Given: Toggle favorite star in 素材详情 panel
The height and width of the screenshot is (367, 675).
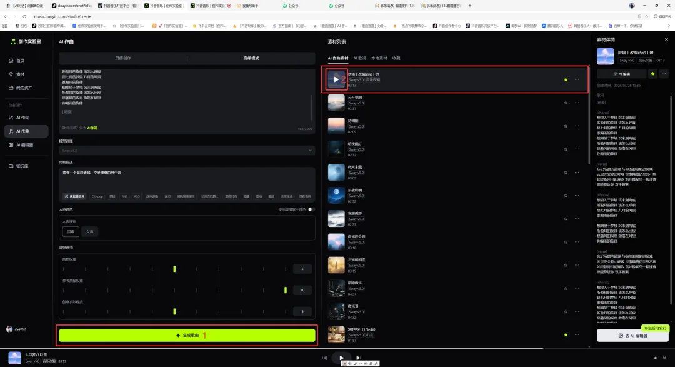Looking at the screenshot, I should coord(652,74).
